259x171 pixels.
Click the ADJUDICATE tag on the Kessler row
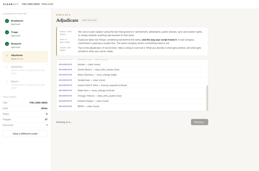click(x=66, y=64)
